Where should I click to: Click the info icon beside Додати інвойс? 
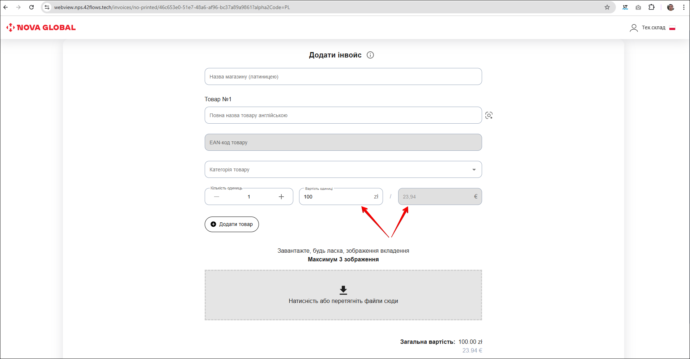click(x=370, y=55)
